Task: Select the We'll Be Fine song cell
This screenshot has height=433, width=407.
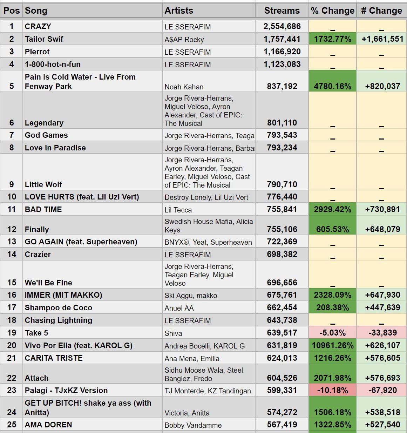Action: tap(93, 275)
